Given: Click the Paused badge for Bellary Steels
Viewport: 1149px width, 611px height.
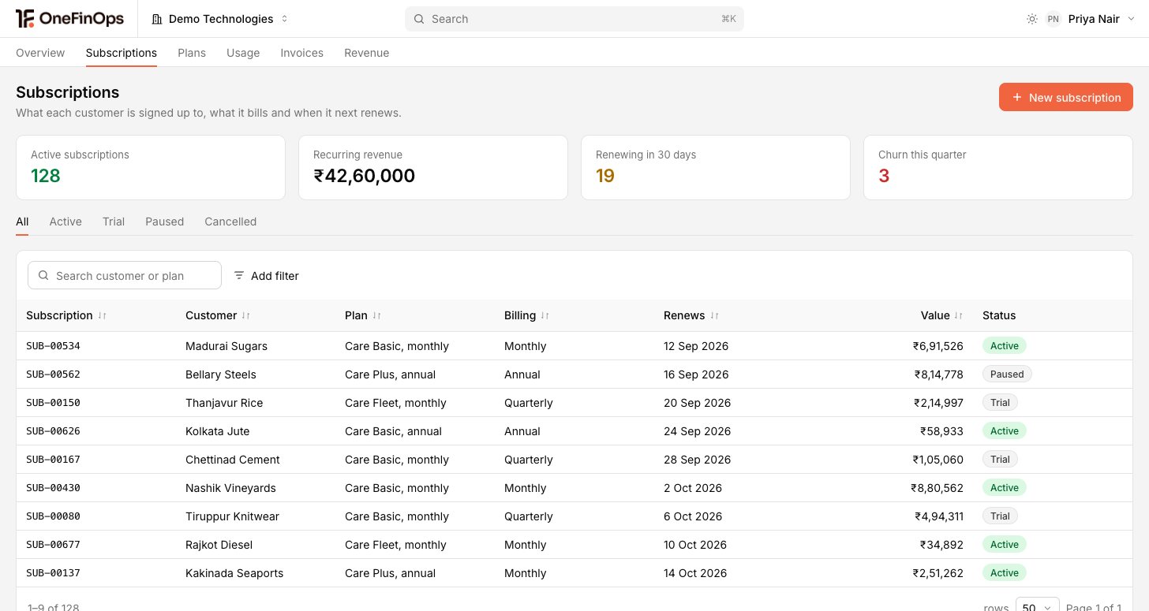Looking at the screenshot, I should [1007, 374].
